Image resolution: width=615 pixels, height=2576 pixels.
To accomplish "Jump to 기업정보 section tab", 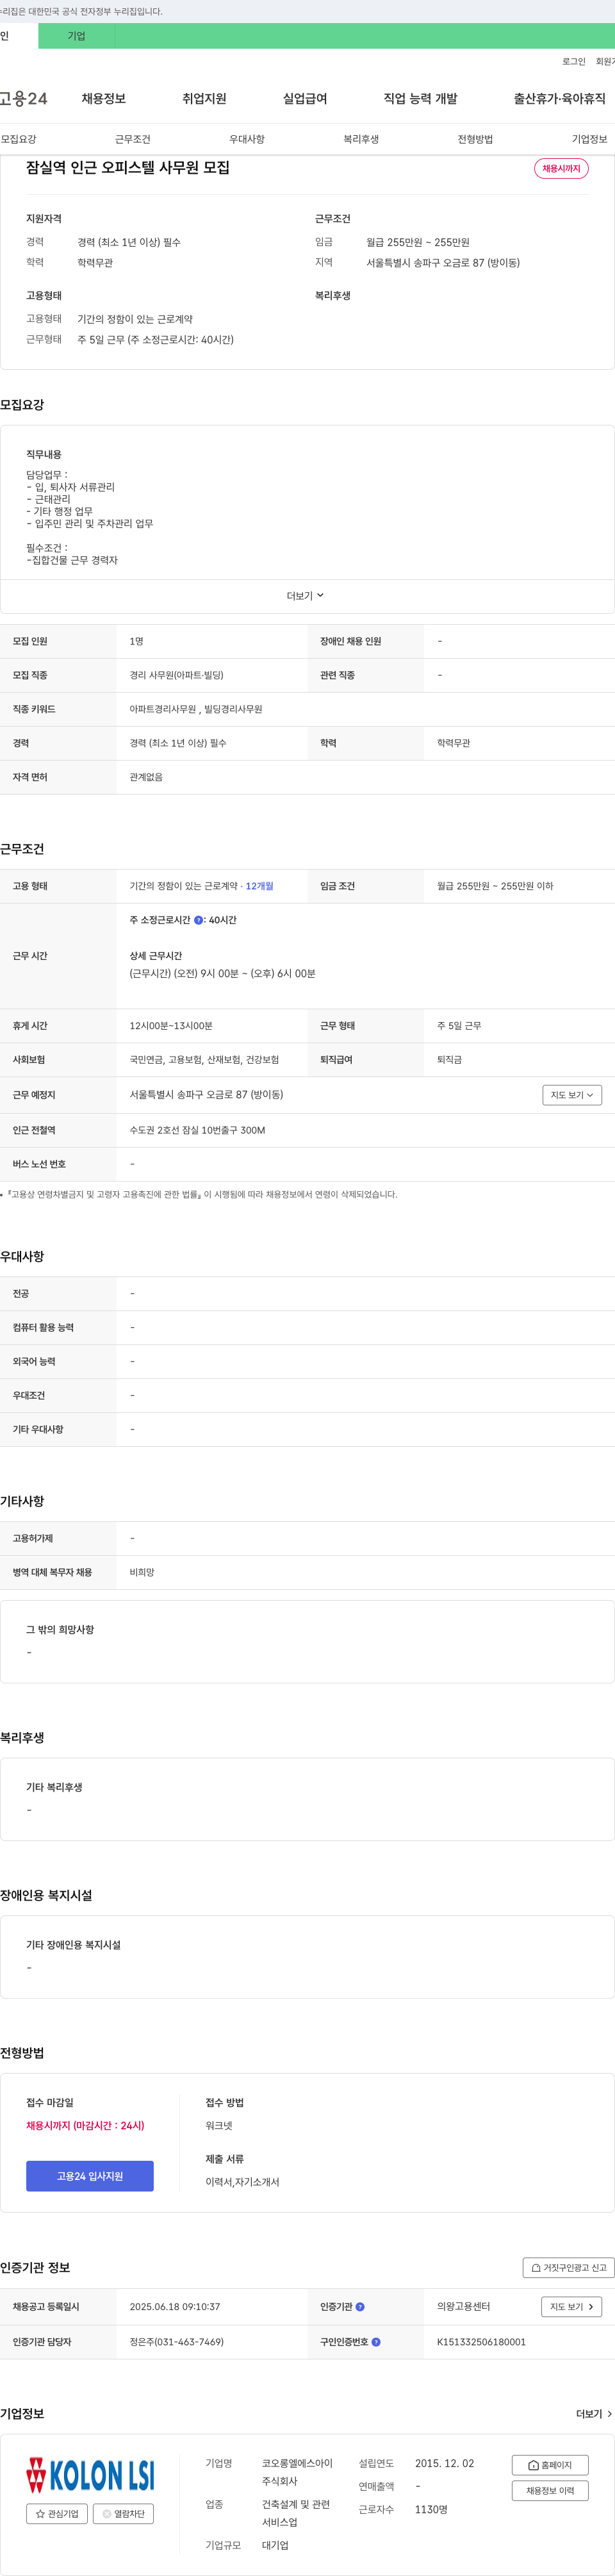I will point(589,139).
